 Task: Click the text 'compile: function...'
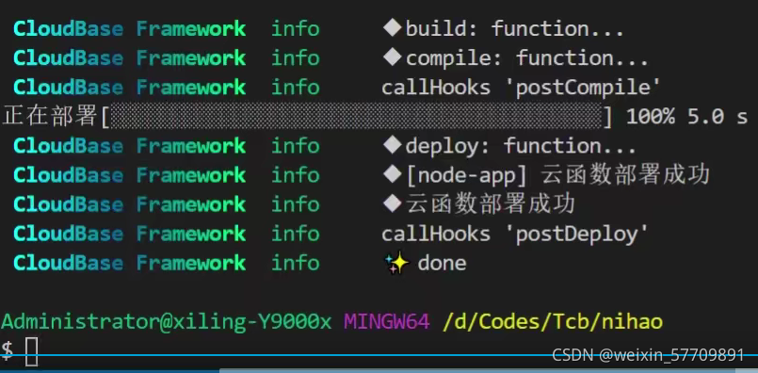pyautogui.click(x=527, y=59)
